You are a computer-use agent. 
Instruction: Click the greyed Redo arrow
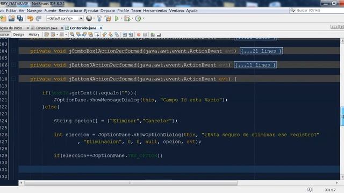(39, 19)
